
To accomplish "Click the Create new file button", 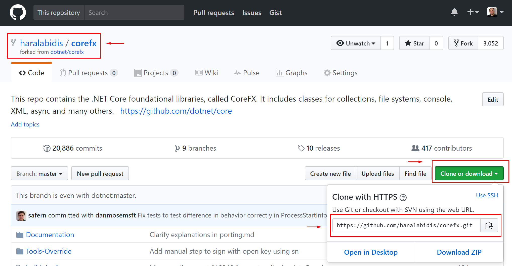I will [330, 173].
